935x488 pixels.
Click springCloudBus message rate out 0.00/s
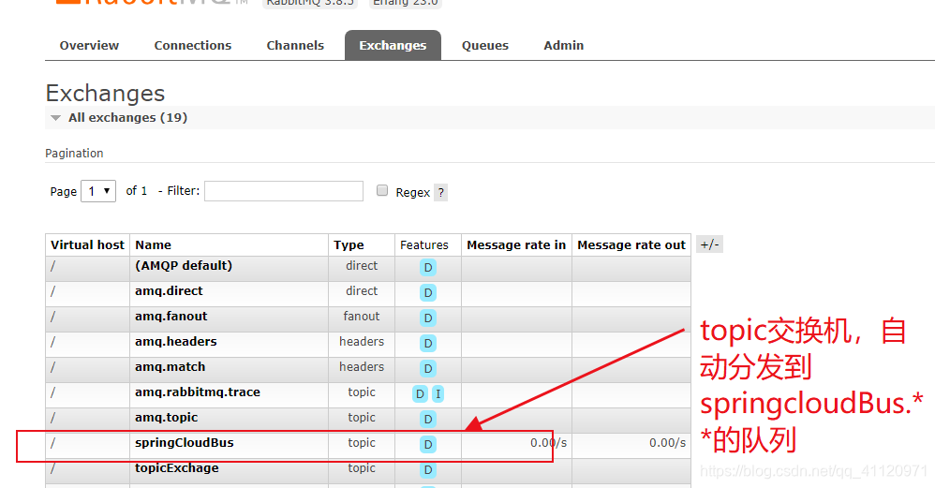pyautogui.click(x=667, y=443)
